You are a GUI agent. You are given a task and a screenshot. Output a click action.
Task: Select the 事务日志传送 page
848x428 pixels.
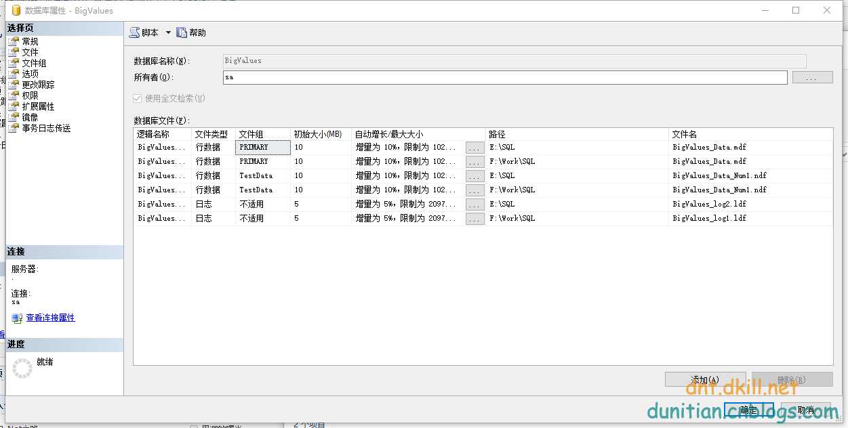(46, 128)
